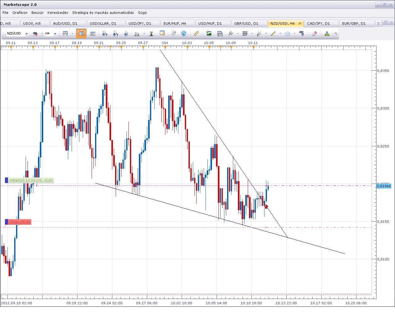Viewport: 395px width, 316px height.
Task: Click the green hierarchy tree icon
Action: [327, 34]
